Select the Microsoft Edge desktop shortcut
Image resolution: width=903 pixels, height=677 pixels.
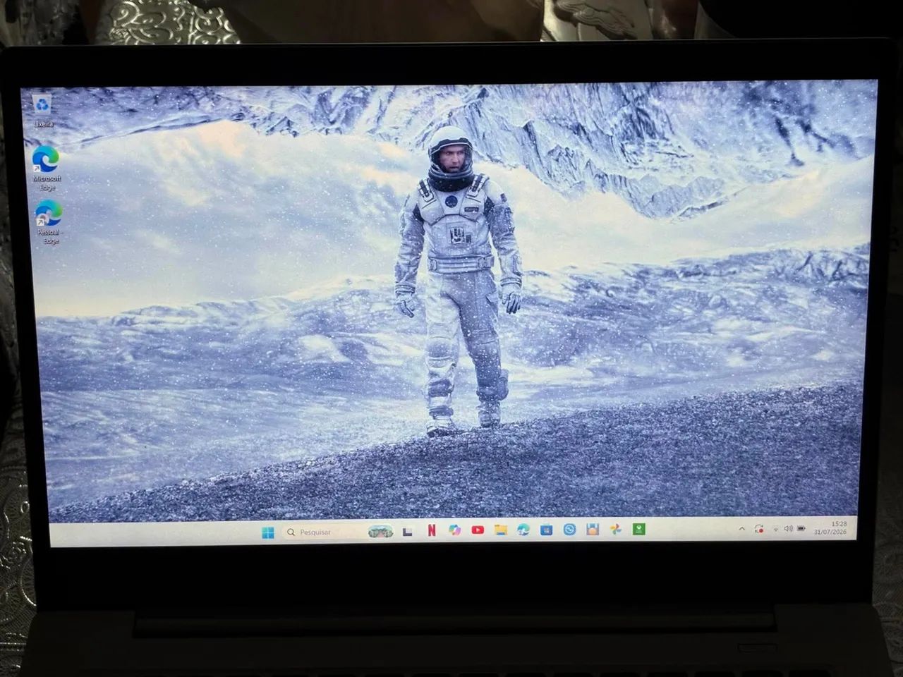47,168
